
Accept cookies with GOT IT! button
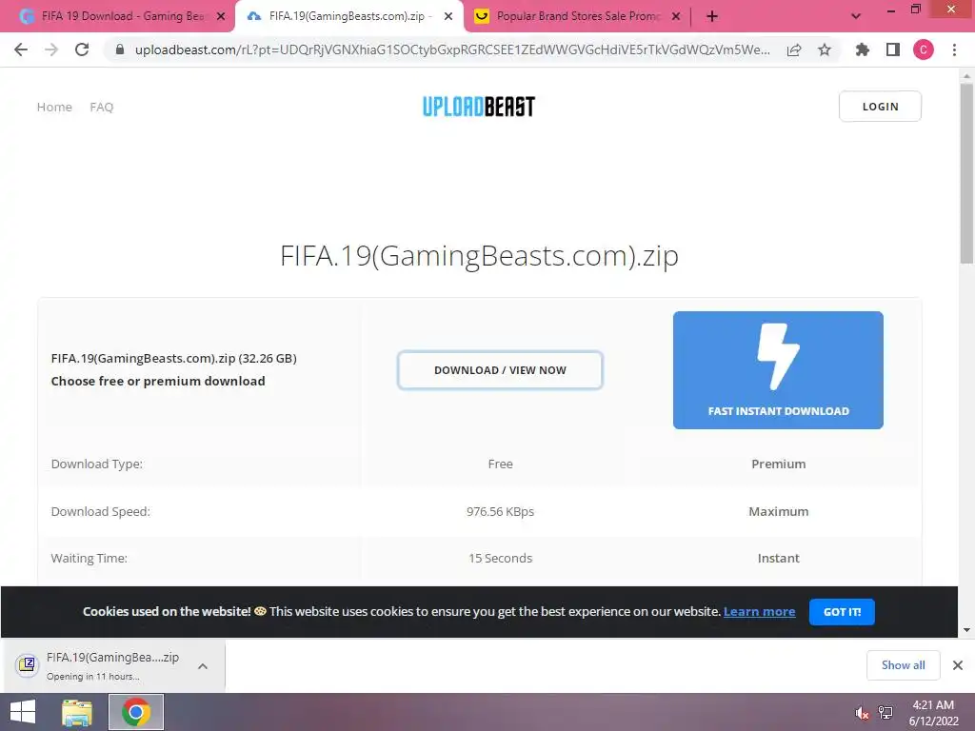842,612
